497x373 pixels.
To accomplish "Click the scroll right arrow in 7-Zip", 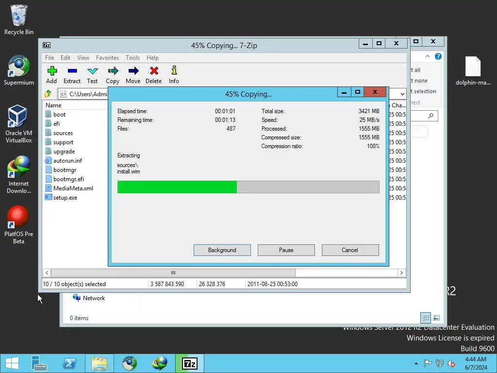I will pos(401,273).
